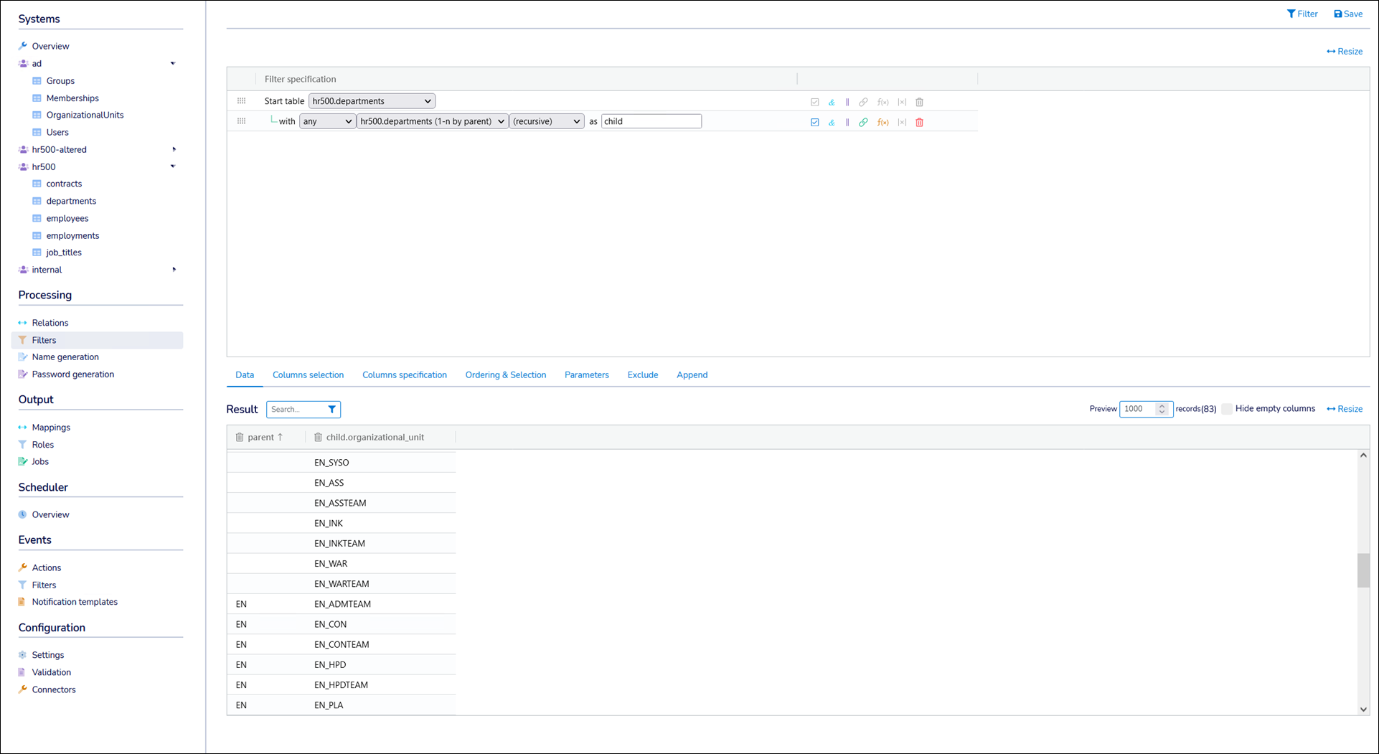Image resolution: width=1379 pixels, height=754 pixels.
Task: Click the funnel icon in the Result search box
Action: click(331, 410)
